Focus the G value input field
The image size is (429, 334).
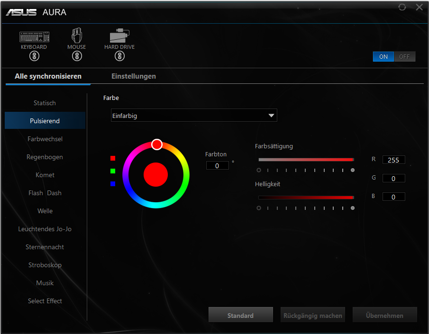pyautogui.click(x=394, y=178)
